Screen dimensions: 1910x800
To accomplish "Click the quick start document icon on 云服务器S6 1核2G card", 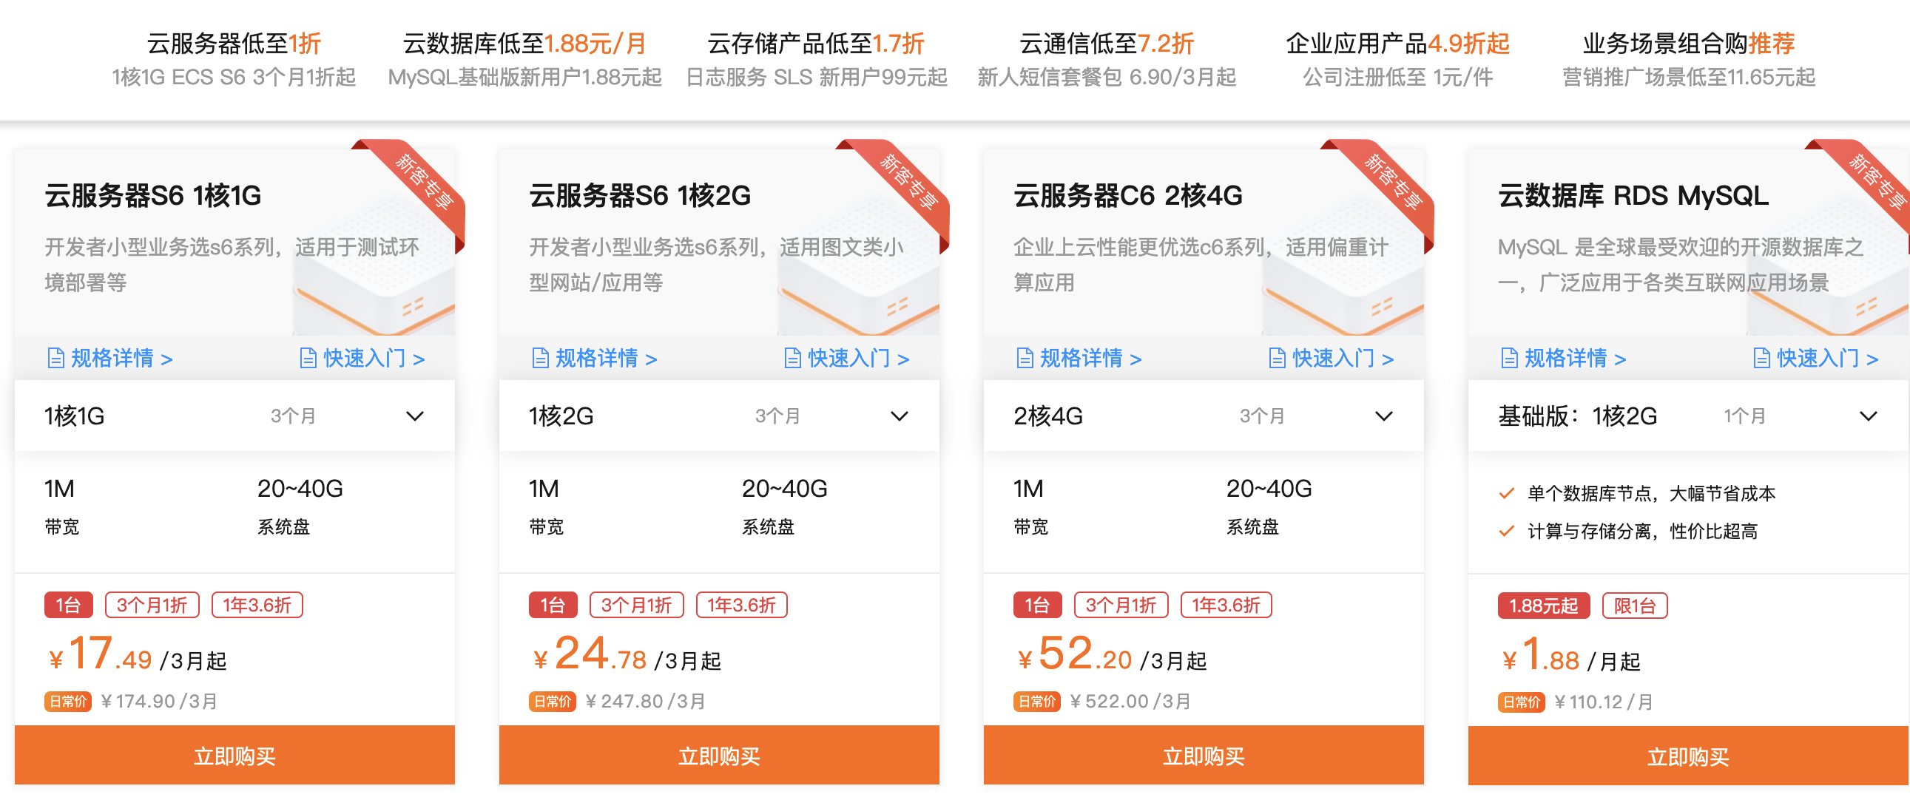I will (793, 358).
